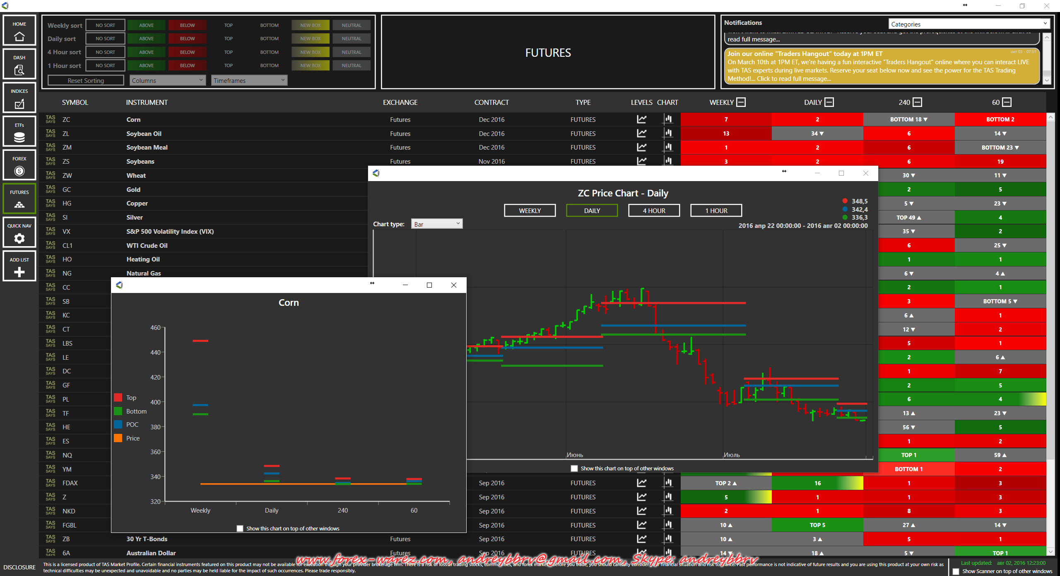Switch chart to the 4 HOUR tab
Image resolution: width=1060 pixels, height=576 pixels.
[653, 211]
